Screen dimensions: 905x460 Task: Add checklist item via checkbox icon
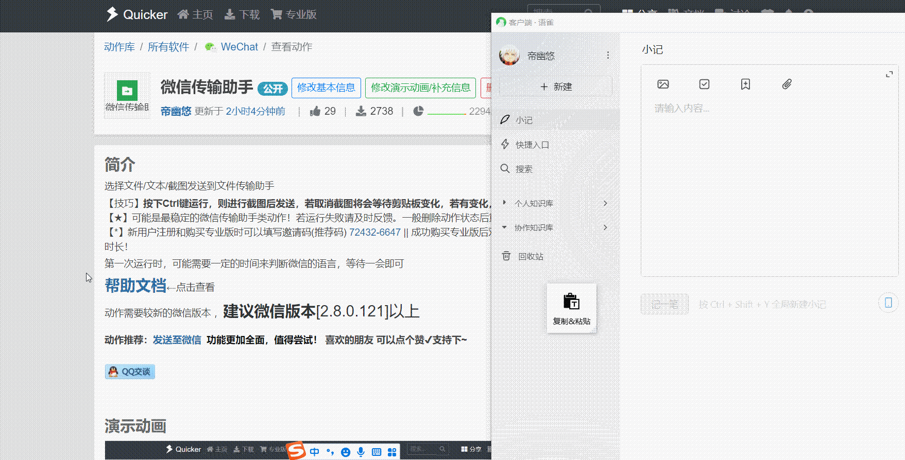click(704, 84)
